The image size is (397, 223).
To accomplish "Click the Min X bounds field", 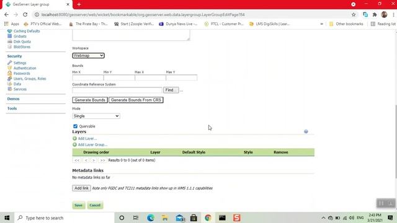I will 87,77.
